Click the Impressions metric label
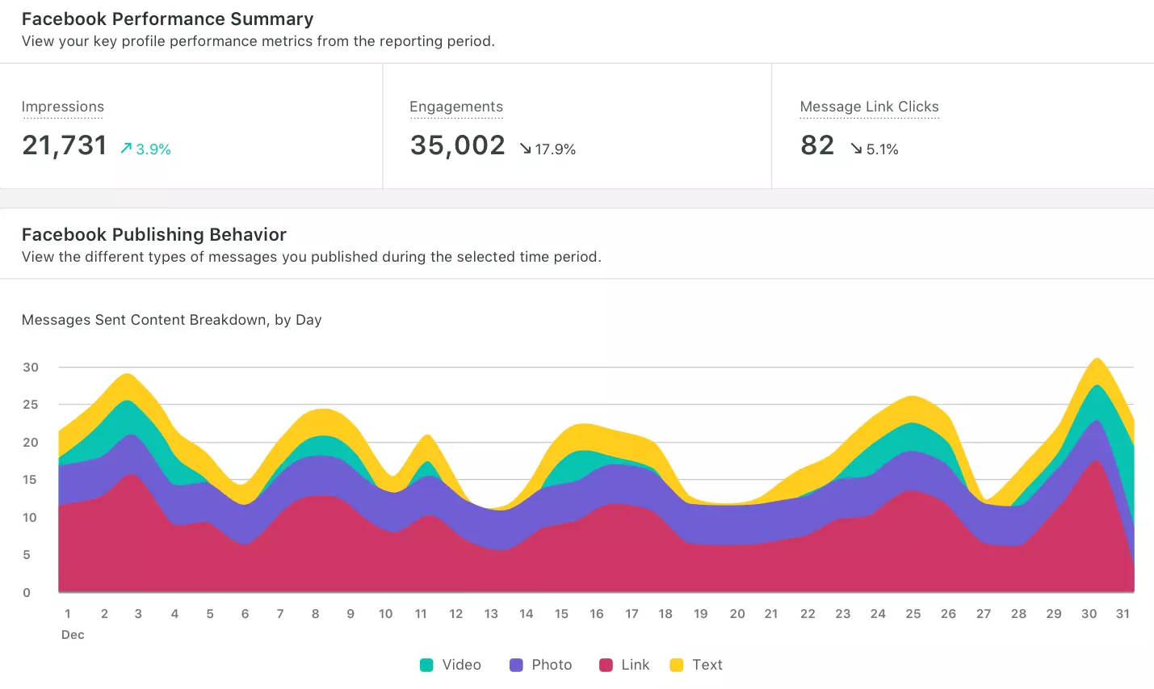The width and height of the screenshot is (1154, 689). [x=63, y=107]
